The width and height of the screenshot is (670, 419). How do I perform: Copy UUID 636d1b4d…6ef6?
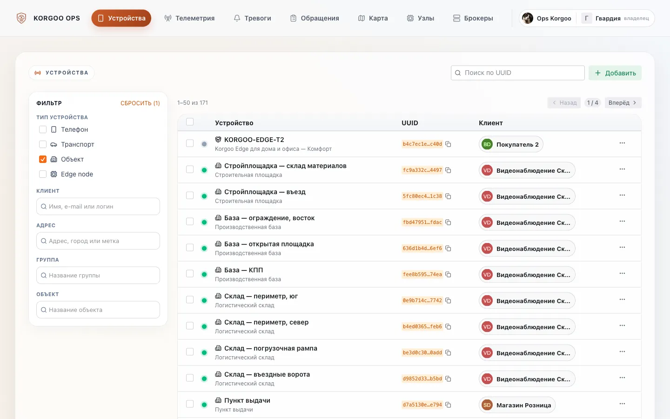(448, 249)
